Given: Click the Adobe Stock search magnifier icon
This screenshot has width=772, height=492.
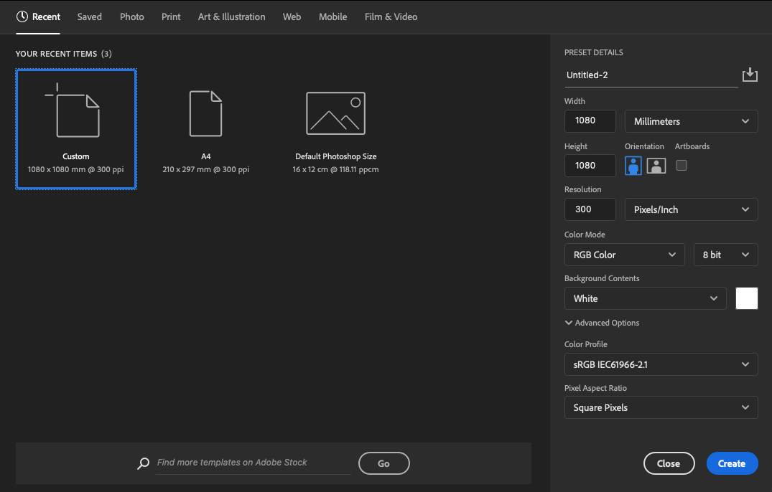Looking at the screenshot, I should [x=144, y=463].
